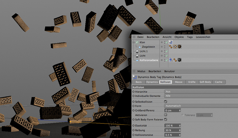
Task: Select the Klon cloner object icon
Action: [x=137, y=43]
